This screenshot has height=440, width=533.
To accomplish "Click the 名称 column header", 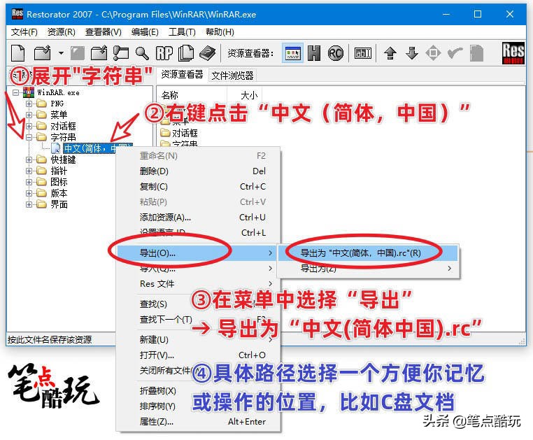I will click(192, 95).
